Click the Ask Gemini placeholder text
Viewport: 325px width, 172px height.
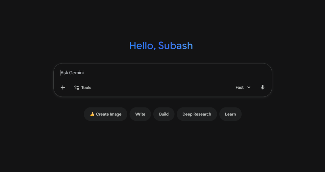point(72,73)
